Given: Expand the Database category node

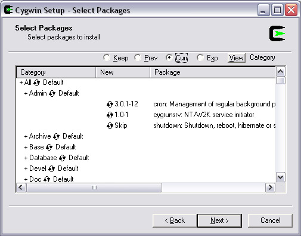Looking at the screenshot, I should click(x=26, y=158).
